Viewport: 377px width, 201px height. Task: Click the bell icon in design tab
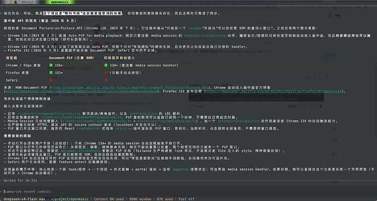tap(10, 2)
